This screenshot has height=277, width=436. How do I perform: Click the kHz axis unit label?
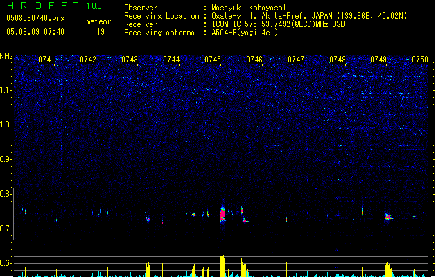(x=6, y=56)
